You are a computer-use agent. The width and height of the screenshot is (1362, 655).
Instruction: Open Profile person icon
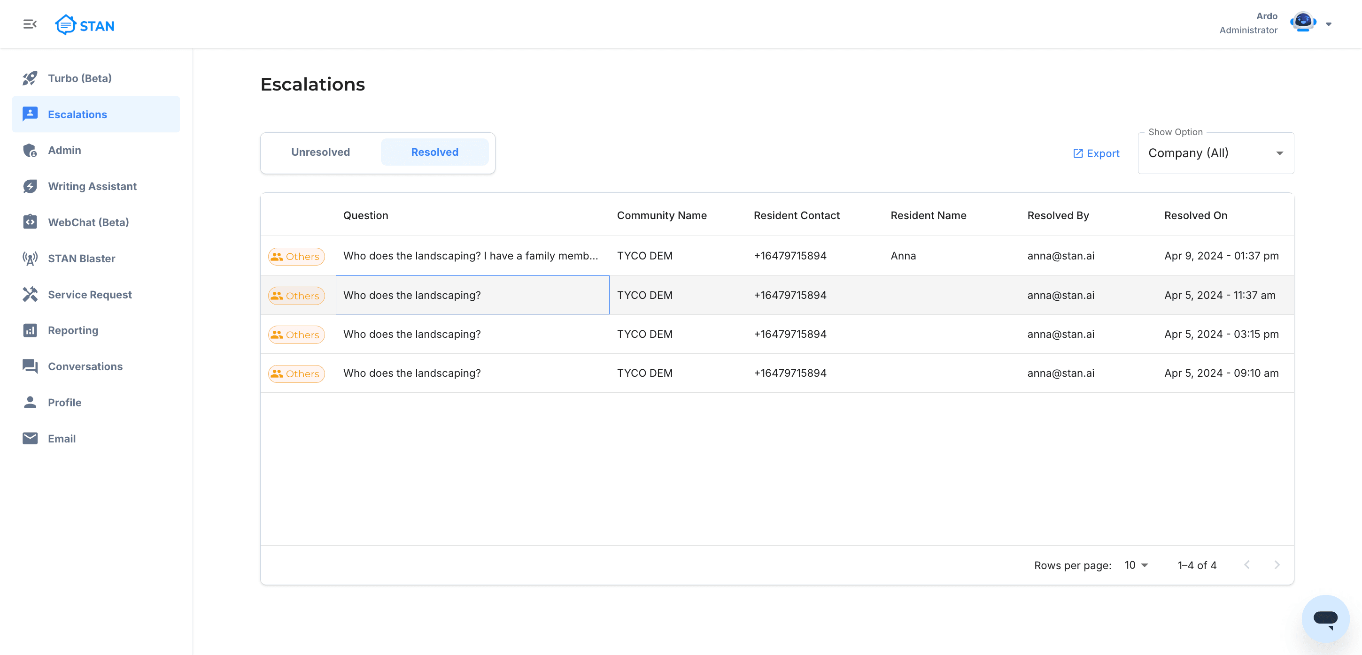click(30, 403)
